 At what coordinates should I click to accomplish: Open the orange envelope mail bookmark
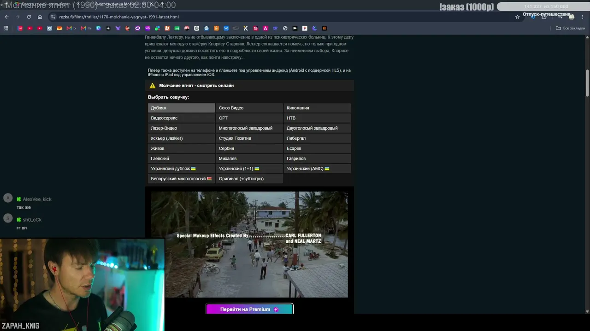pos(59,28)
